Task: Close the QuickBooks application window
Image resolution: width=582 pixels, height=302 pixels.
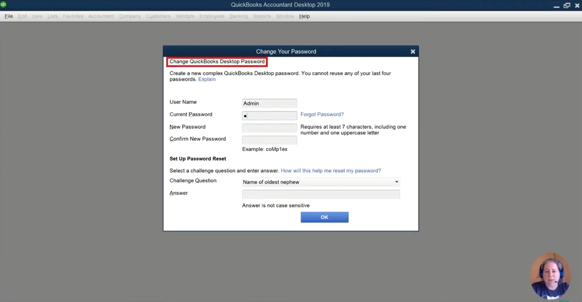Action: 577,5
